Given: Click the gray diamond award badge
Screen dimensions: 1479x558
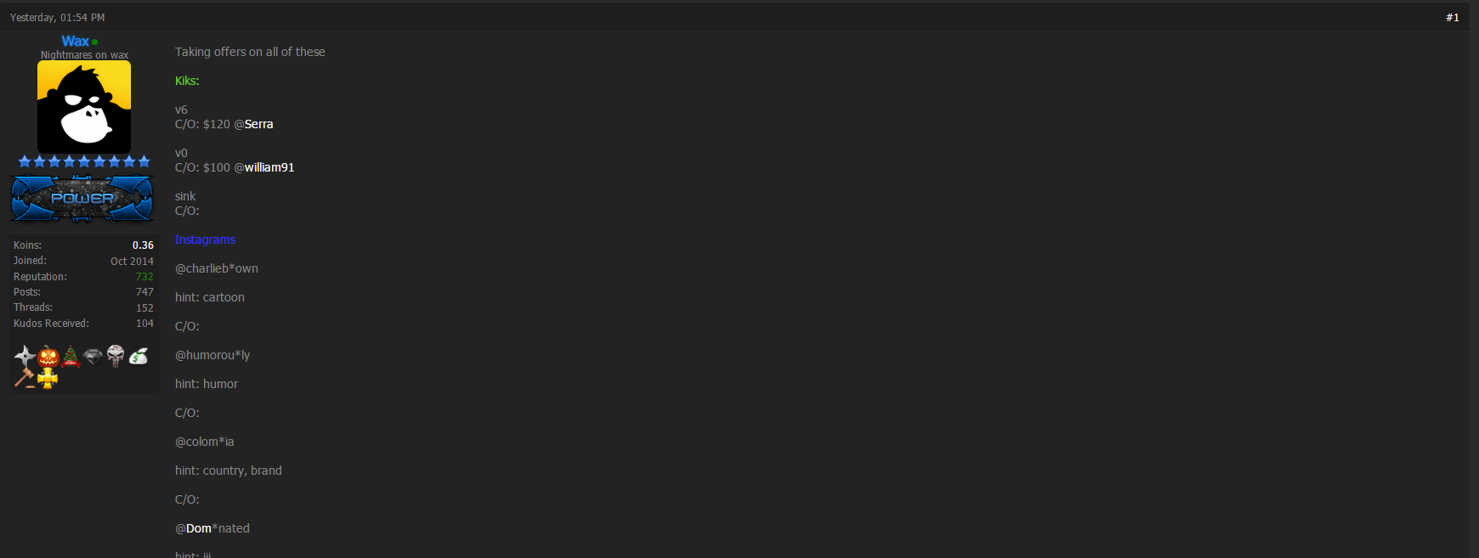Looking at the screenshot, I should pyautogui.click(x=93, y=356).
